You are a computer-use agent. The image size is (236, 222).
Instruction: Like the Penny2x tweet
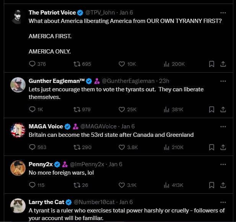pos(122,185)
